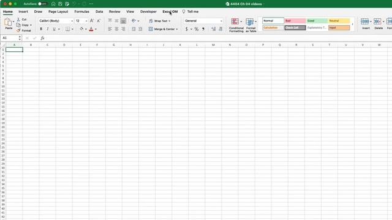Click the Insert cells icon
392x220 pixels.
tap(365, 21)
